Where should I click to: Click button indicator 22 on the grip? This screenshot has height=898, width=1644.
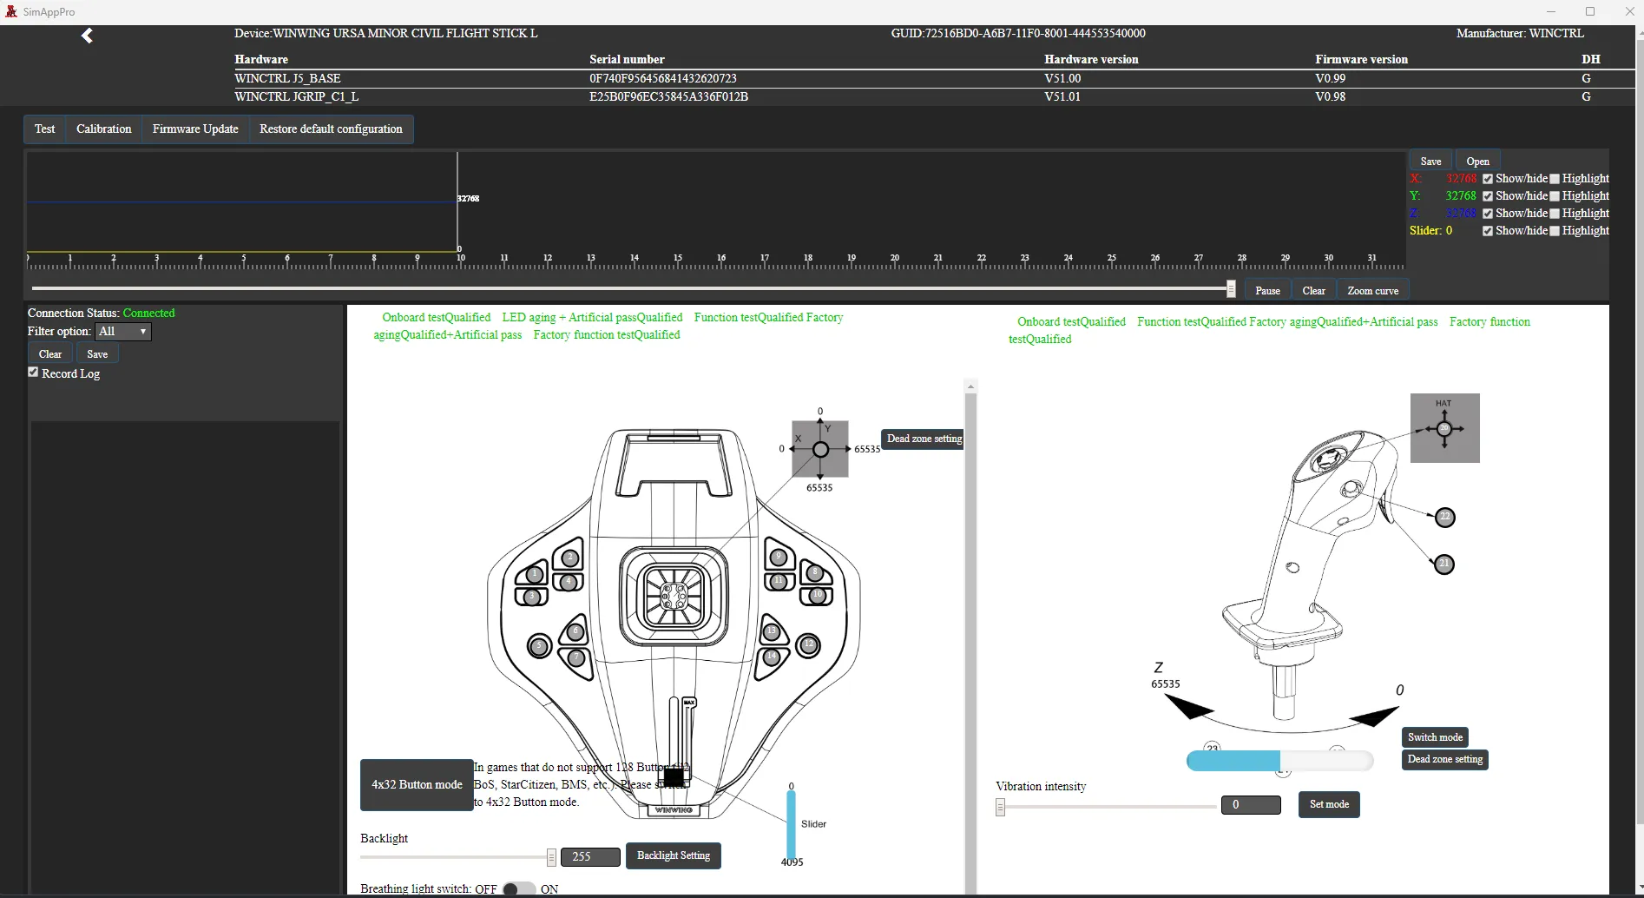click(1445, 518)
